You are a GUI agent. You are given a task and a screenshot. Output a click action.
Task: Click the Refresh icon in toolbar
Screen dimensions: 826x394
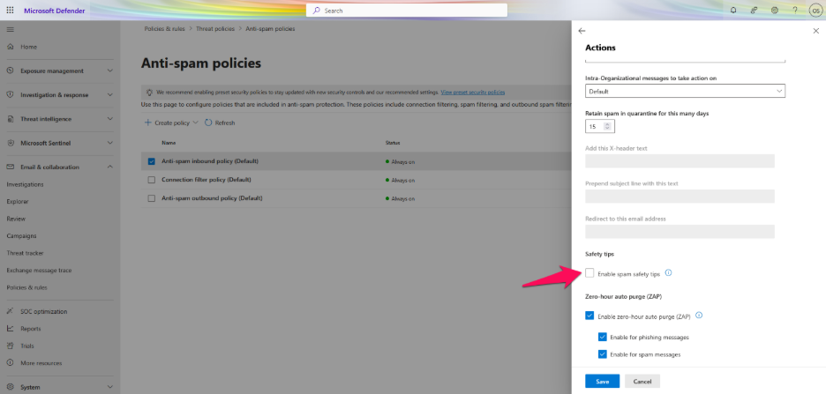[208, 123]
